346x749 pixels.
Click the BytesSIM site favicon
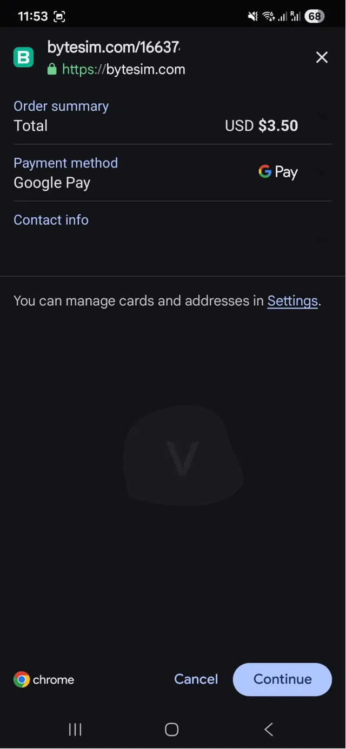[23, 57]
